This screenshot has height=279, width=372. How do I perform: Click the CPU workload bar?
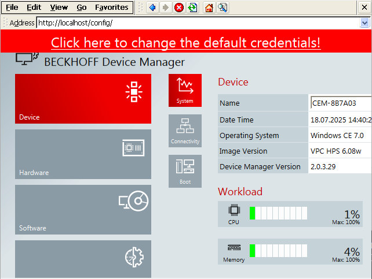tap(278, 213)
